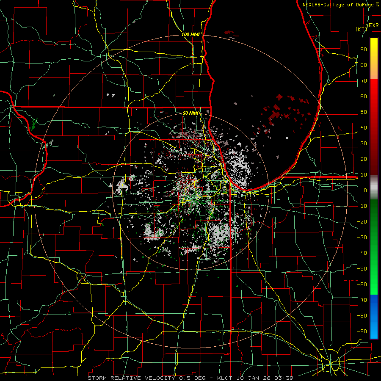Click the "NEXR" label above the scale
The image size is (381, 381).
click(x=372, y=25)
